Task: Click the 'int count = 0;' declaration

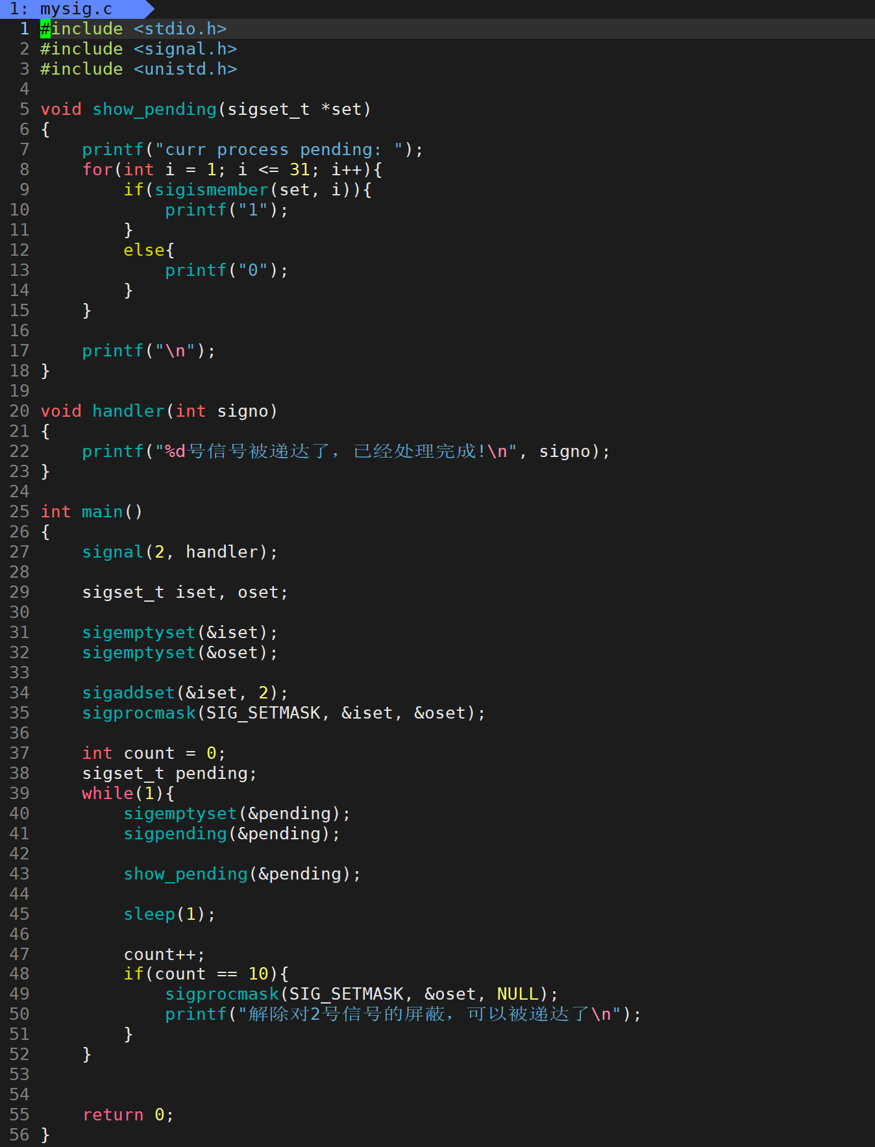Action: point(154,753)
